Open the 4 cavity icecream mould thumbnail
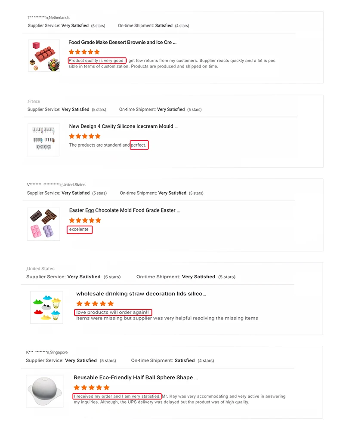 [44, 140]
